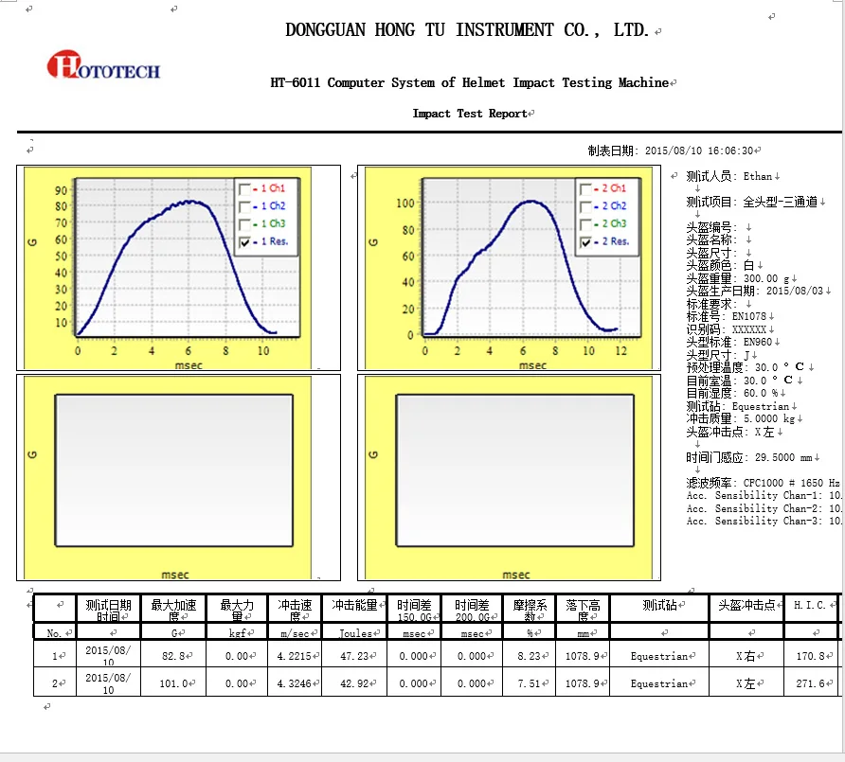Click the Acc. Sensibility Chan-3 line
Viewport: 845px width, 762px height.
pos(764,521)
